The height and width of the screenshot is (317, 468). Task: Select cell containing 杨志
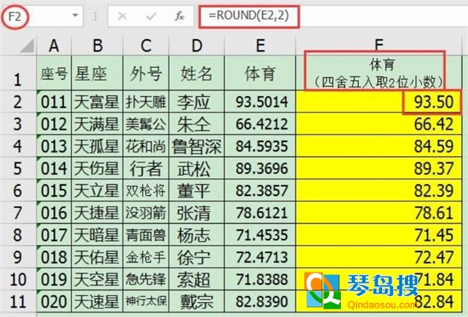[x=197, y=235]
